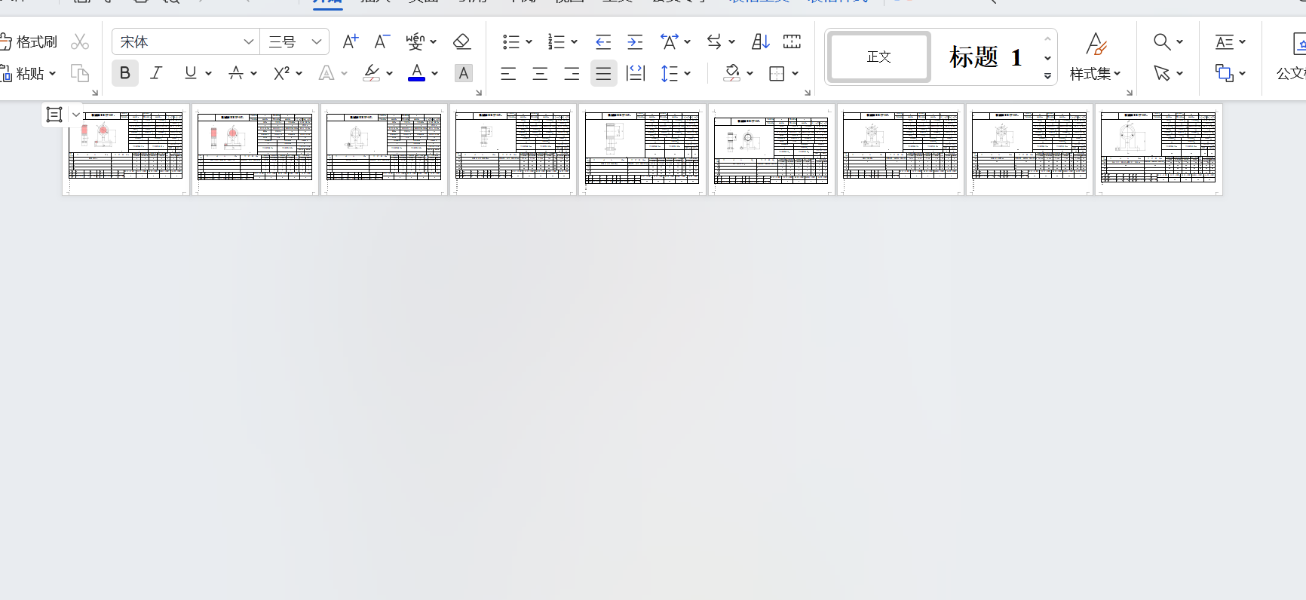Click the table select handle icon

pyautogui.click(x=54, y=115)
